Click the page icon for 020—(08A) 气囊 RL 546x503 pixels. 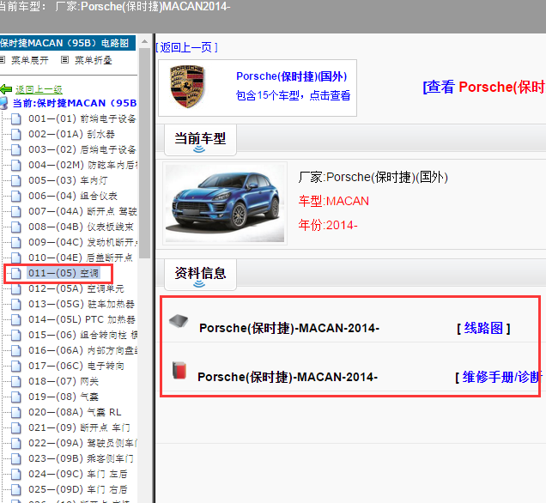click(x=16, y=413)
